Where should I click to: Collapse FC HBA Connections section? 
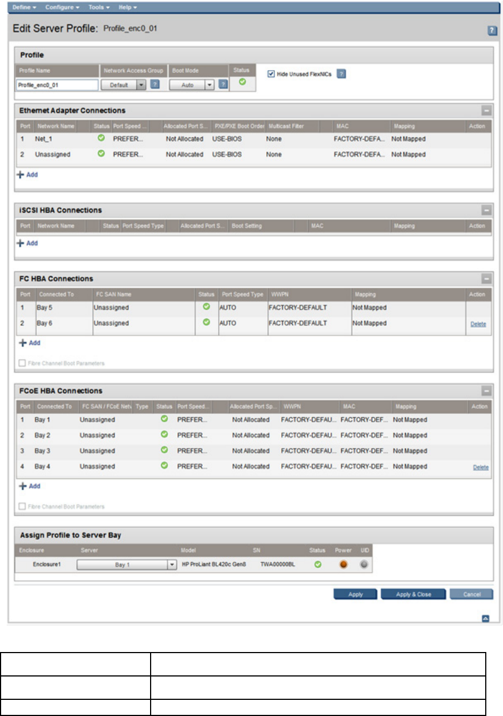click(486, 279)
